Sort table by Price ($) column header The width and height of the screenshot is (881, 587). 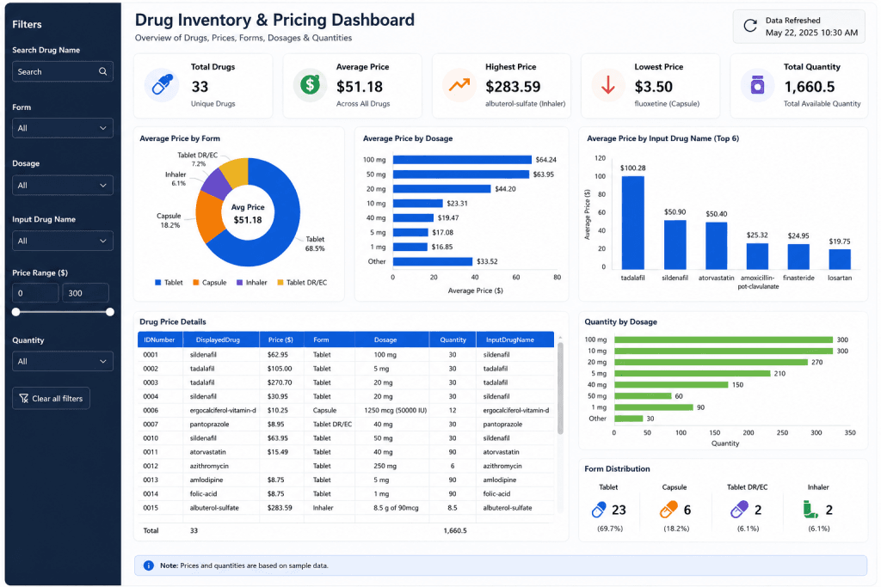[x=281, y=340]
